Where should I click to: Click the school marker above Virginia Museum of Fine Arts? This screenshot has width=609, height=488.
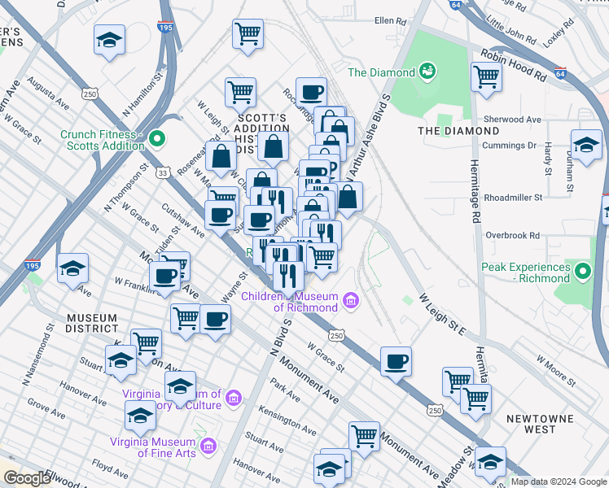140,416
